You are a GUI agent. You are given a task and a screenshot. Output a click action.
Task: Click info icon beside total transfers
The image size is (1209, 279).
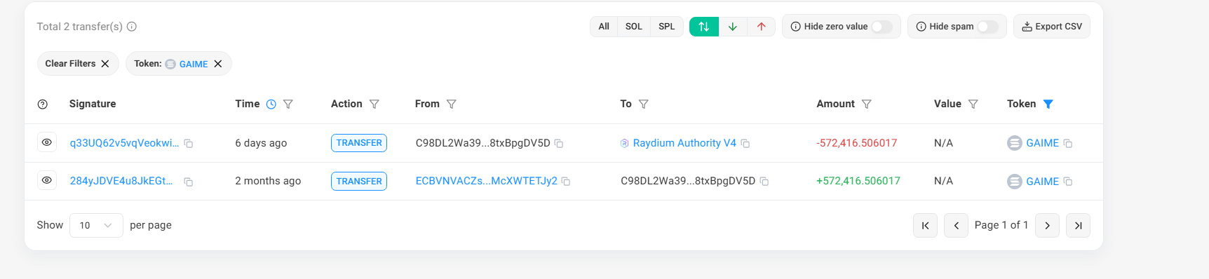[132, 27]
